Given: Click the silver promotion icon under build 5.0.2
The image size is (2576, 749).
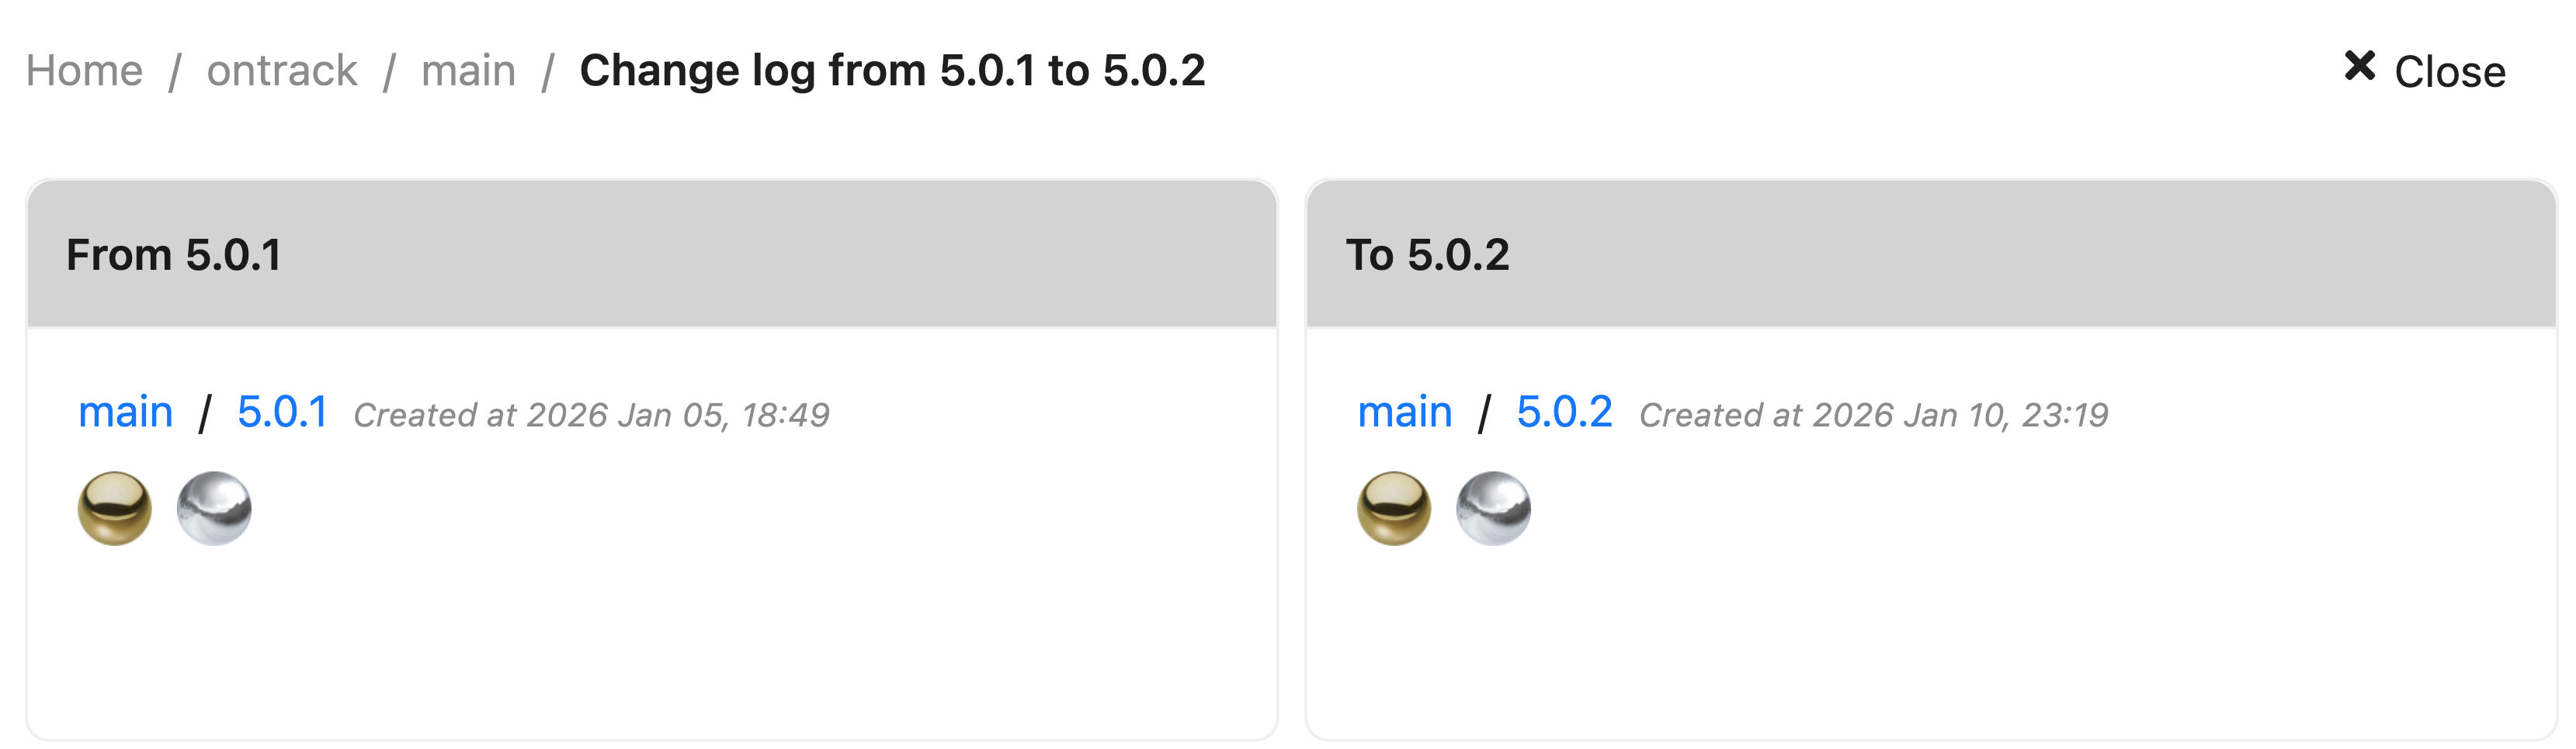Looking at the screenshot, I should click(x=1493, y=509).
